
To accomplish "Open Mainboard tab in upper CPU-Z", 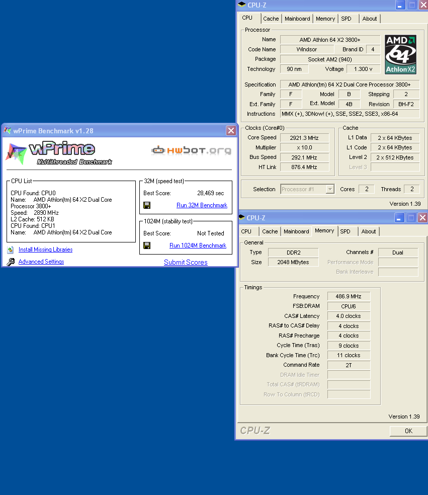I will point(297,19).
